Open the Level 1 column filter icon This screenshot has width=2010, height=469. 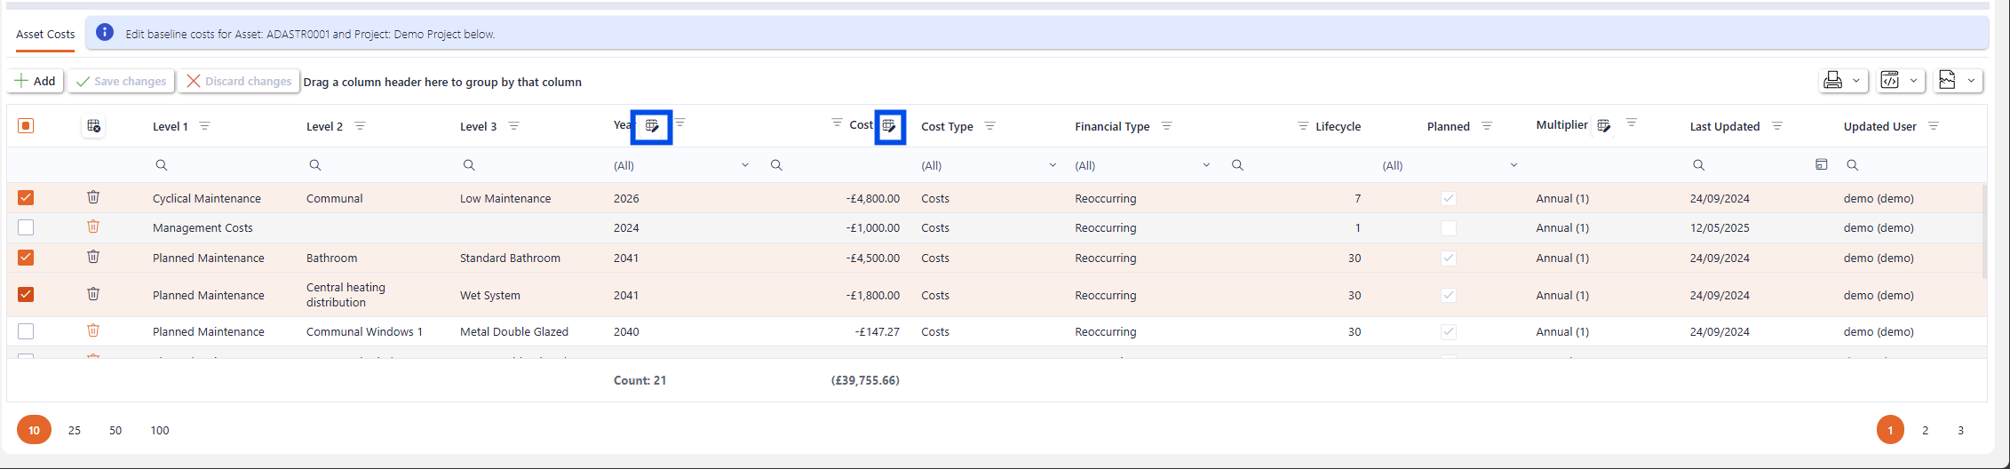pos(204,126)
